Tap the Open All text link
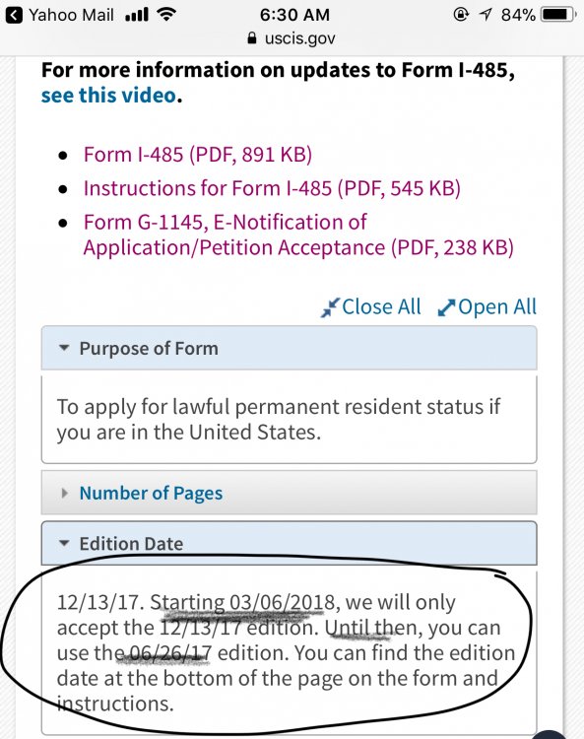This screenshot has width=584, height=739. tap(497, 306)
